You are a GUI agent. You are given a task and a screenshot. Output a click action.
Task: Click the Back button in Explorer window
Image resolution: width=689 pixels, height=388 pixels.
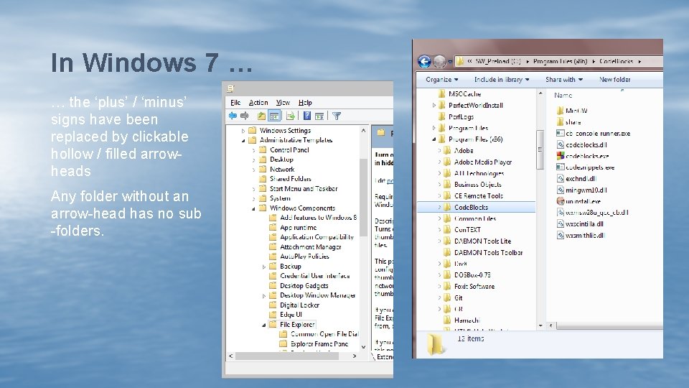tap(424, 61)
